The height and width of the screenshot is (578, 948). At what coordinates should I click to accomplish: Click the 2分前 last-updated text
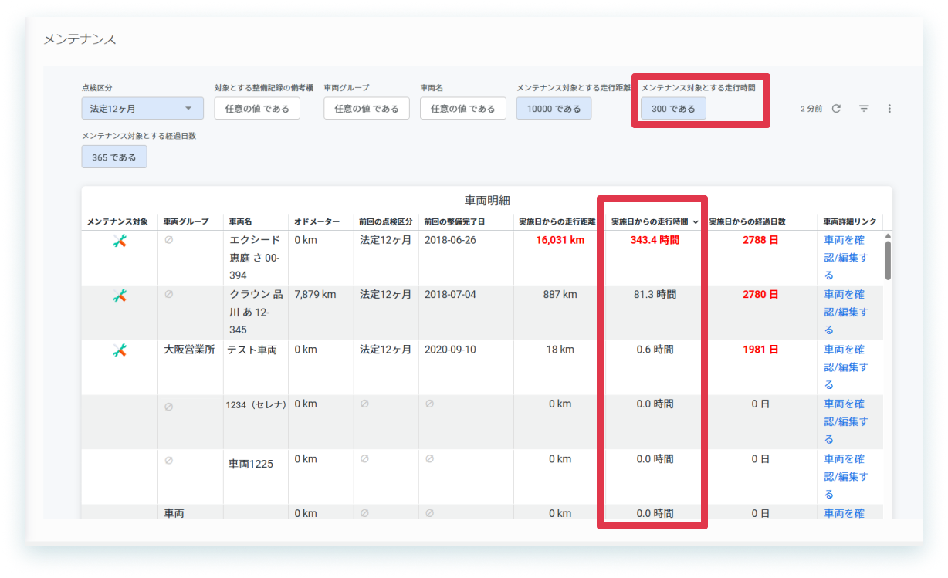811,109
